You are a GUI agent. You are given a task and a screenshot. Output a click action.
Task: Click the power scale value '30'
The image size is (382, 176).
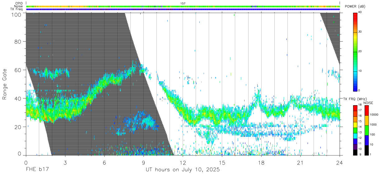(360, 32)
